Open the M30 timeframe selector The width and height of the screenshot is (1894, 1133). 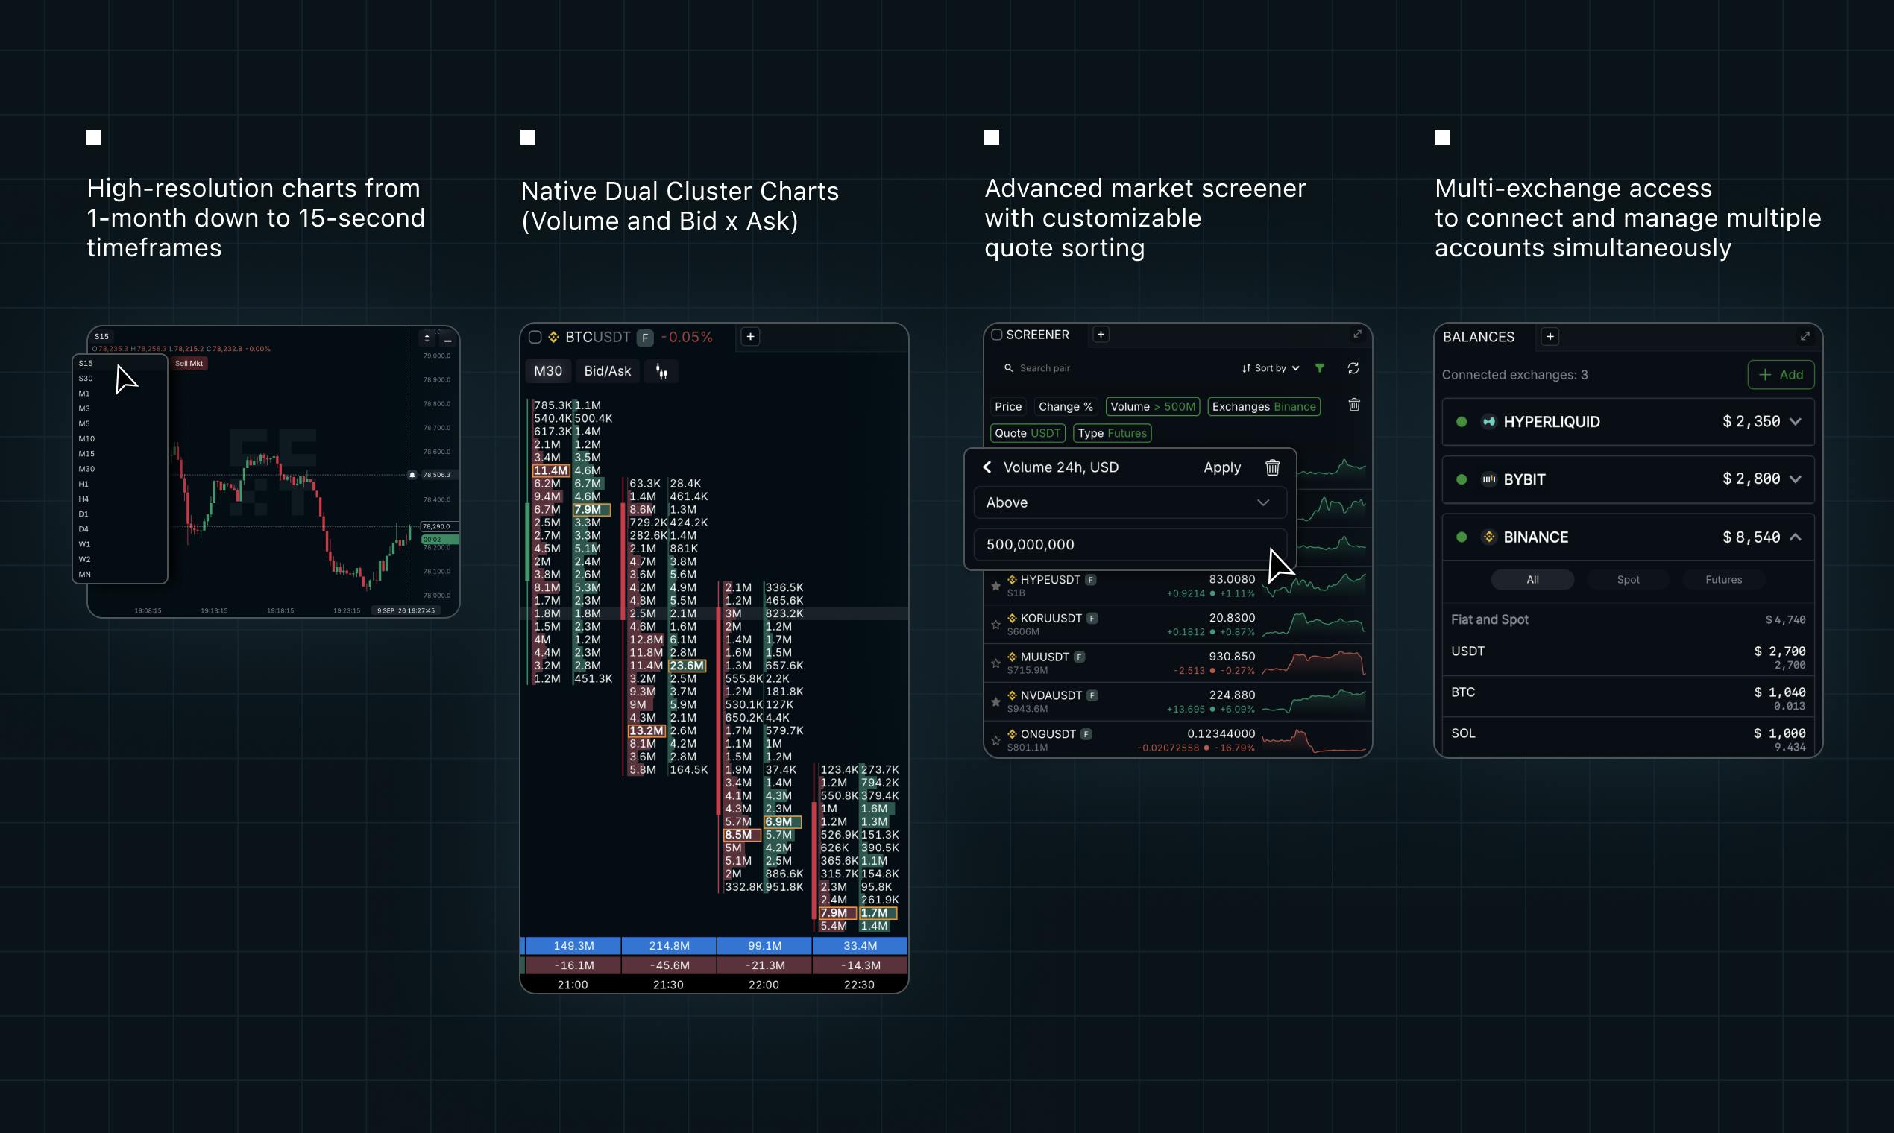tap(547, 371)
